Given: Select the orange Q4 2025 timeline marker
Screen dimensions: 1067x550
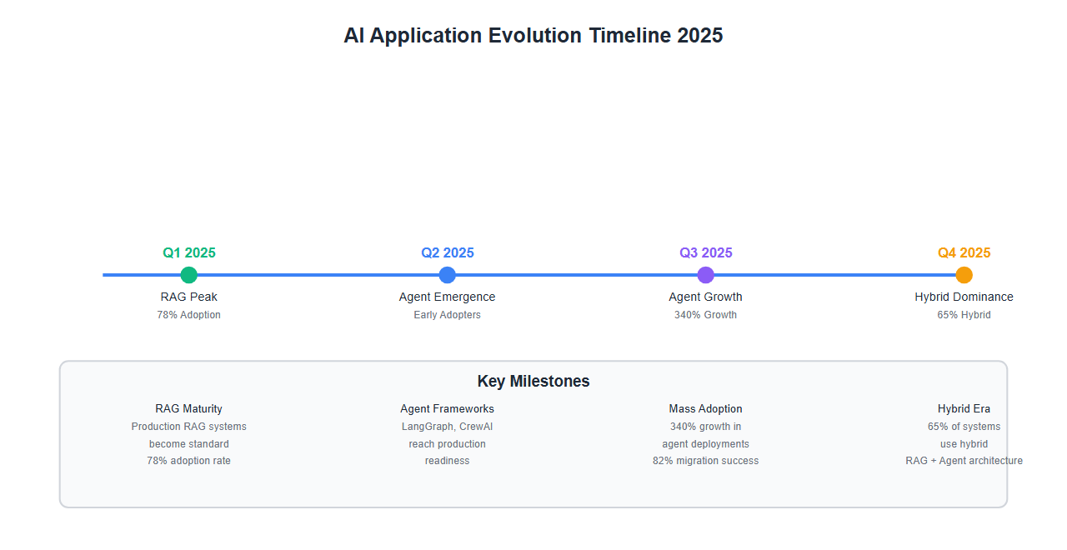Looking at the screenshot, I should click(964, 275).
